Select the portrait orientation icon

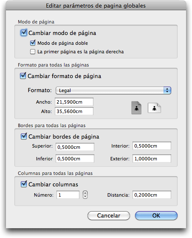pos(136,108)
